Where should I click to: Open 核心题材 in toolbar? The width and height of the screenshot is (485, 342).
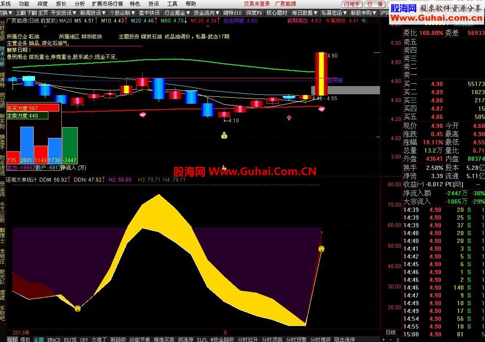pos(277,13)
